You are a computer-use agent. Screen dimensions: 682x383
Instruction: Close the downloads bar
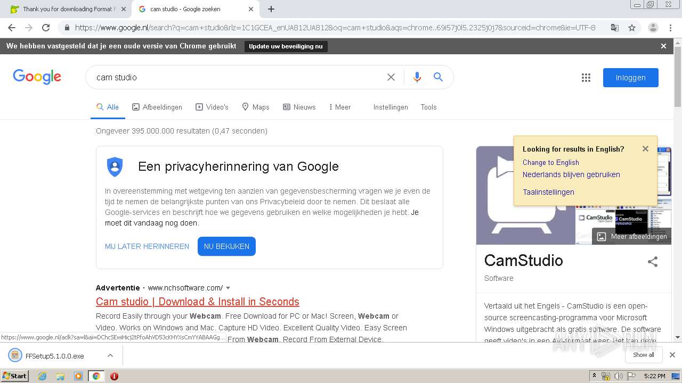click(x=672, y=355)
